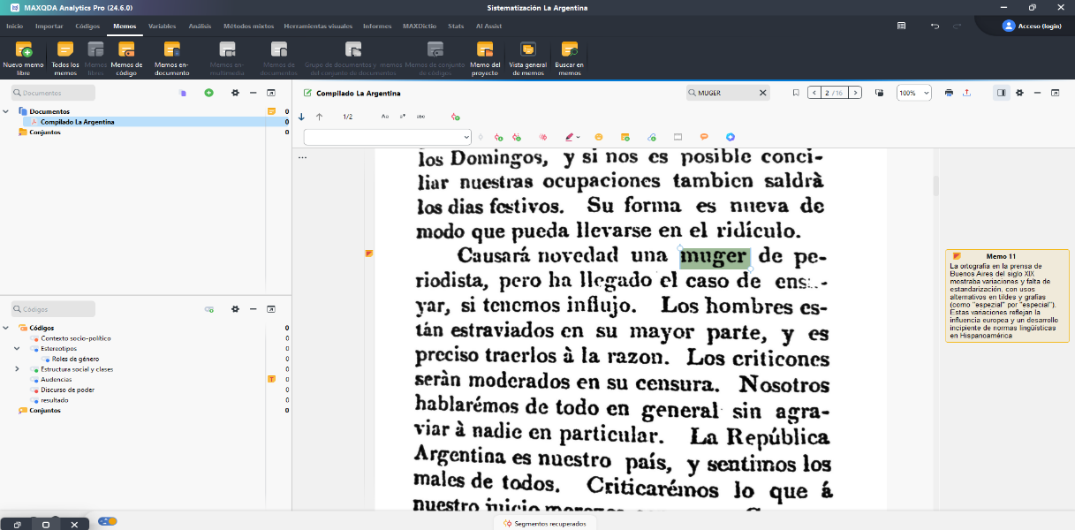Click the Códigos panel search field
Viewport: 1075px width, 530px height.
point(53,309)
